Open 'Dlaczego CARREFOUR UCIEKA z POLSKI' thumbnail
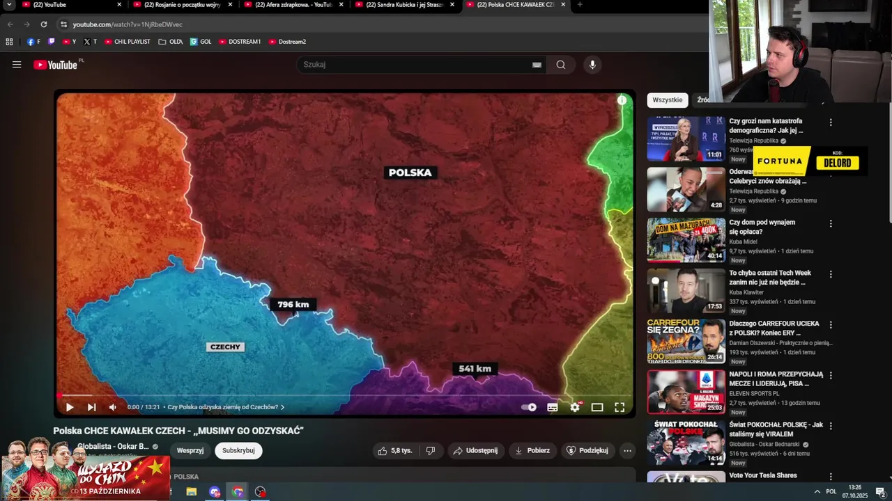Viewport: 892px width, 501px height. pos(686,342)
